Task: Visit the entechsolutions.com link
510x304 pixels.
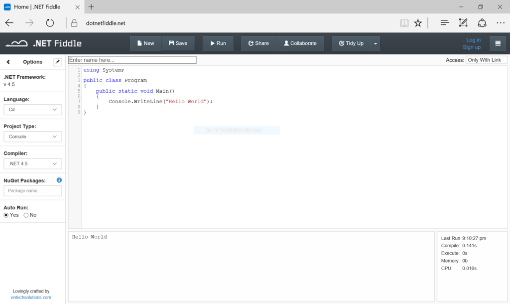Action: point(31,297)
